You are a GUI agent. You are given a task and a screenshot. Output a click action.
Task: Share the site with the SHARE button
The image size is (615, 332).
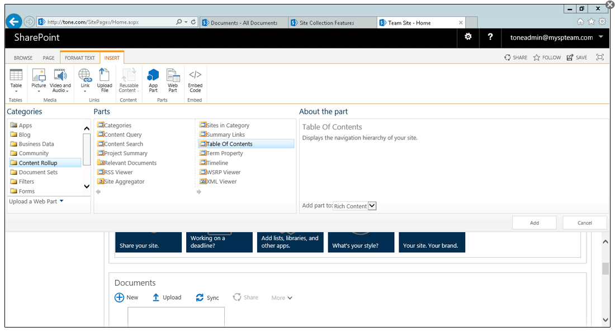click(516, 57)
